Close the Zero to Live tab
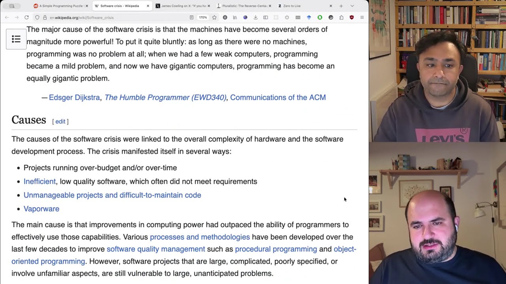Viewport: 506px width, 284px height. (x=331, y=6)
